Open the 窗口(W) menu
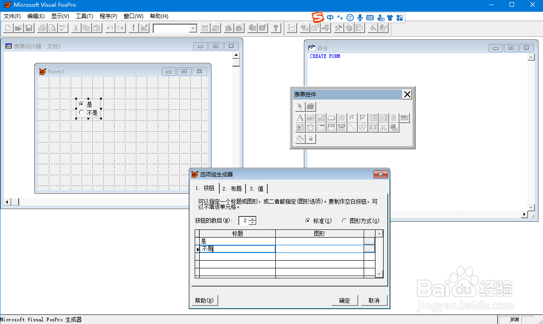Image resolution: width=543 pixels, height=324 pixels. 133,16
